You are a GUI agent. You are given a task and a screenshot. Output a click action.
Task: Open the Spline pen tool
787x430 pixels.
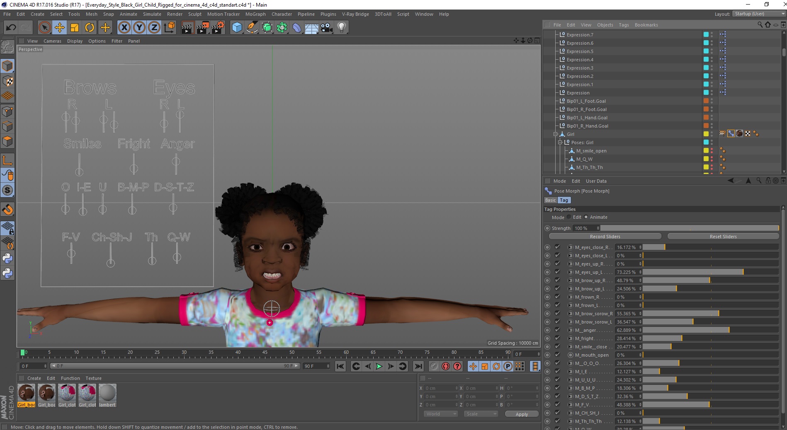coord(252,28)
